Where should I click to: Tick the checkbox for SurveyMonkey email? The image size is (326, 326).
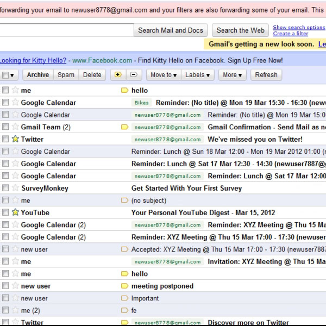pos(5,188)
